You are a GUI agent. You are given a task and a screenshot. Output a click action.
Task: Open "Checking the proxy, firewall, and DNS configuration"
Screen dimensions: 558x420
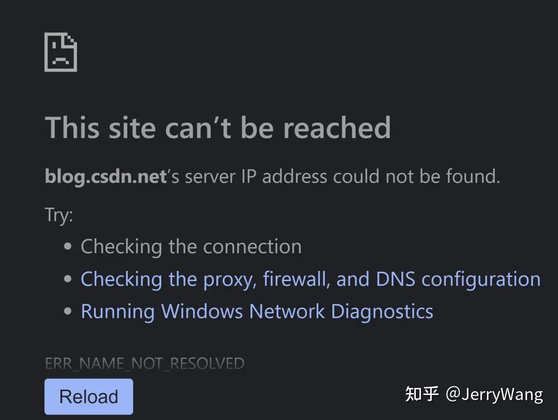coord(309,279)
